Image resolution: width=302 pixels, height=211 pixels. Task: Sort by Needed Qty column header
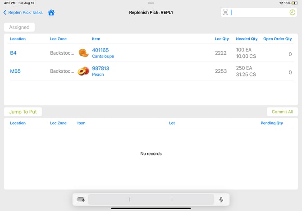click(x=247, y=39)
